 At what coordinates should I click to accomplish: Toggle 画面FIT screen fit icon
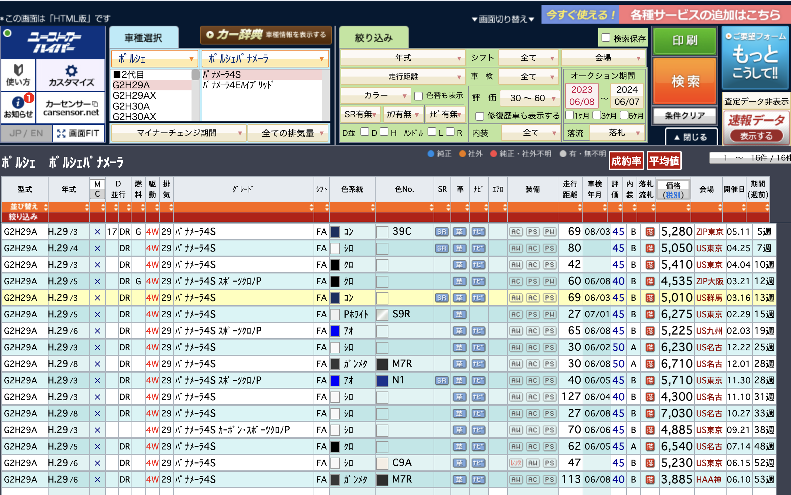point(78,133)
